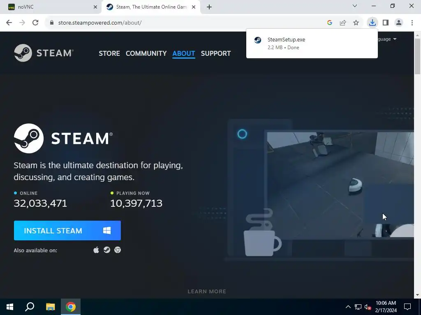View site information lock icon
This screenshot has height=315, width=421.
click(x=52, y=23)
